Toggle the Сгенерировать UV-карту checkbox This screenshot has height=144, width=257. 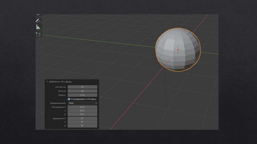(69, 99)
